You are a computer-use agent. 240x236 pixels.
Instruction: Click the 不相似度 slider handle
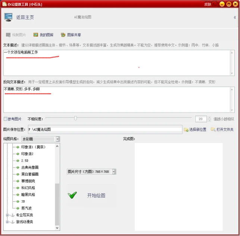coord(75,118)
